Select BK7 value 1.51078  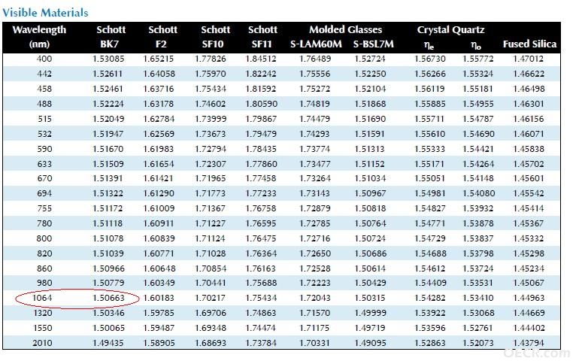(108, 238)
